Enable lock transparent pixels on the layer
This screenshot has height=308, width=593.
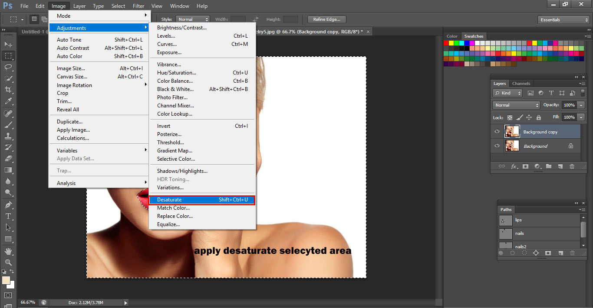[x=510, y=117]
